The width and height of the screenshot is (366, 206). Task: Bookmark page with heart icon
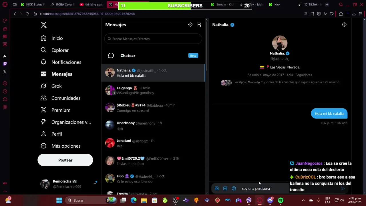332,14
